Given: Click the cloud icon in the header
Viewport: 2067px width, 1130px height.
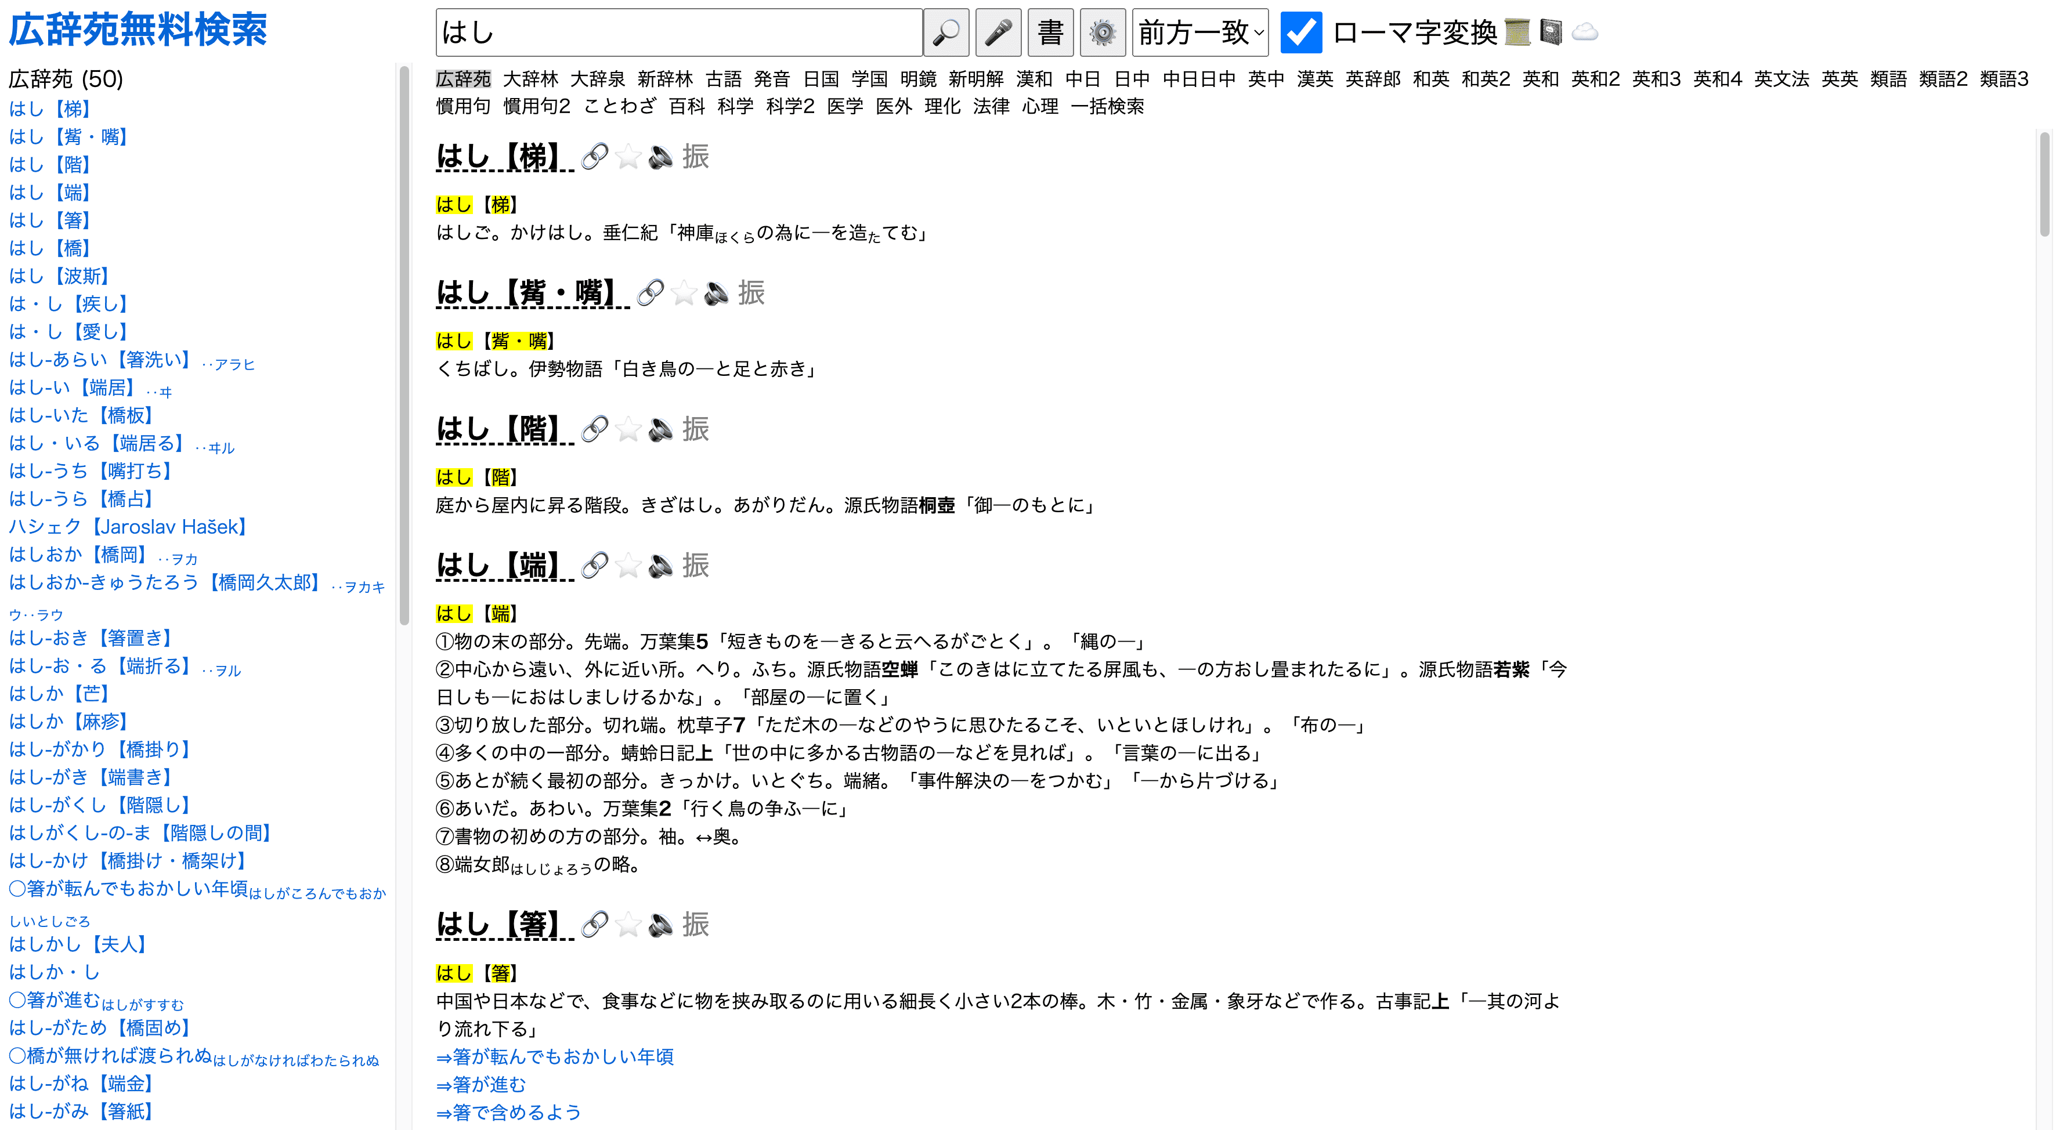Looking at the screenshot, I should coord(1585,33).
